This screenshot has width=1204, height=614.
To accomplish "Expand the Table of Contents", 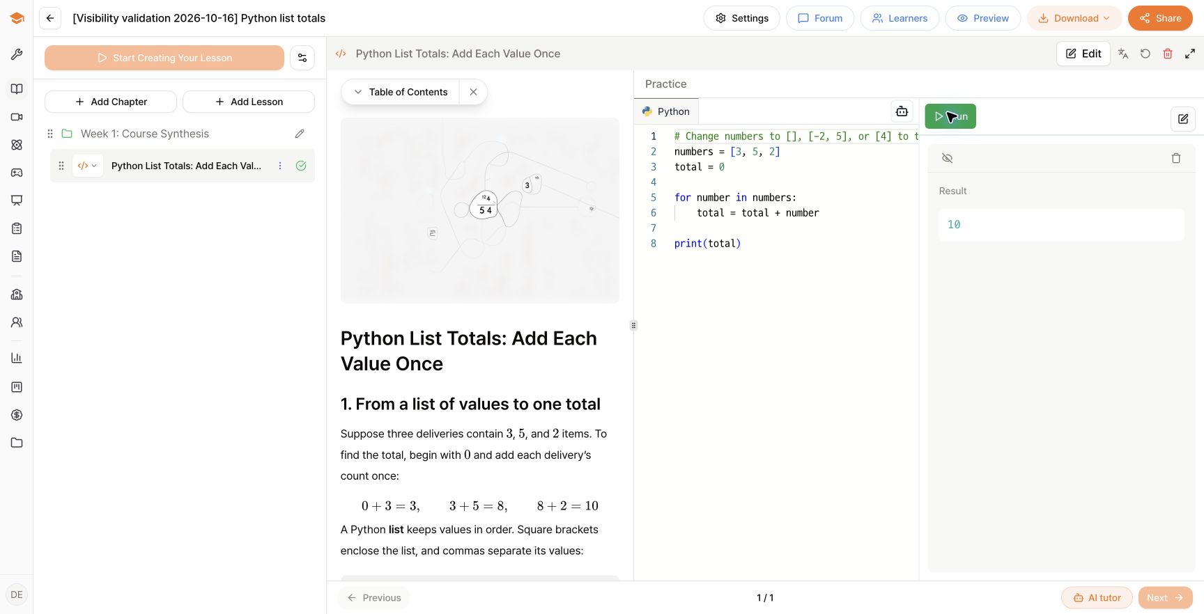I will point(401,92).
